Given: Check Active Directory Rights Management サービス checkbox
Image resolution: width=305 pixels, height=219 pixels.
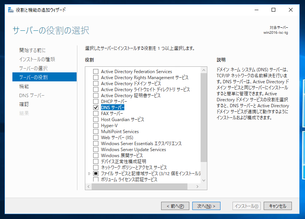Looking at the screenshot, I should point(96,78).
